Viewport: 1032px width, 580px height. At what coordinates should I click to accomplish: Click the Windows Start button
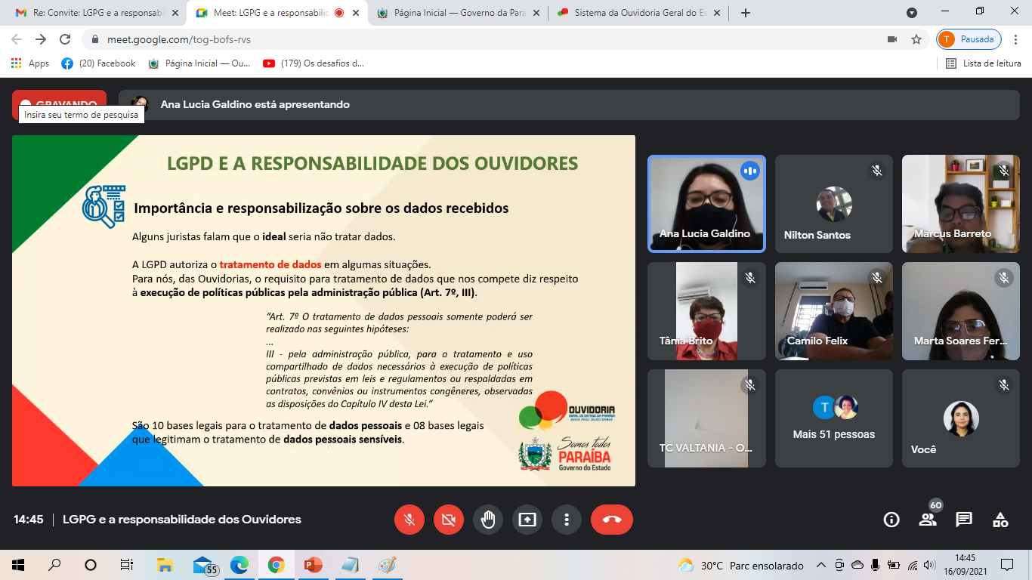(x=18, y=565)
